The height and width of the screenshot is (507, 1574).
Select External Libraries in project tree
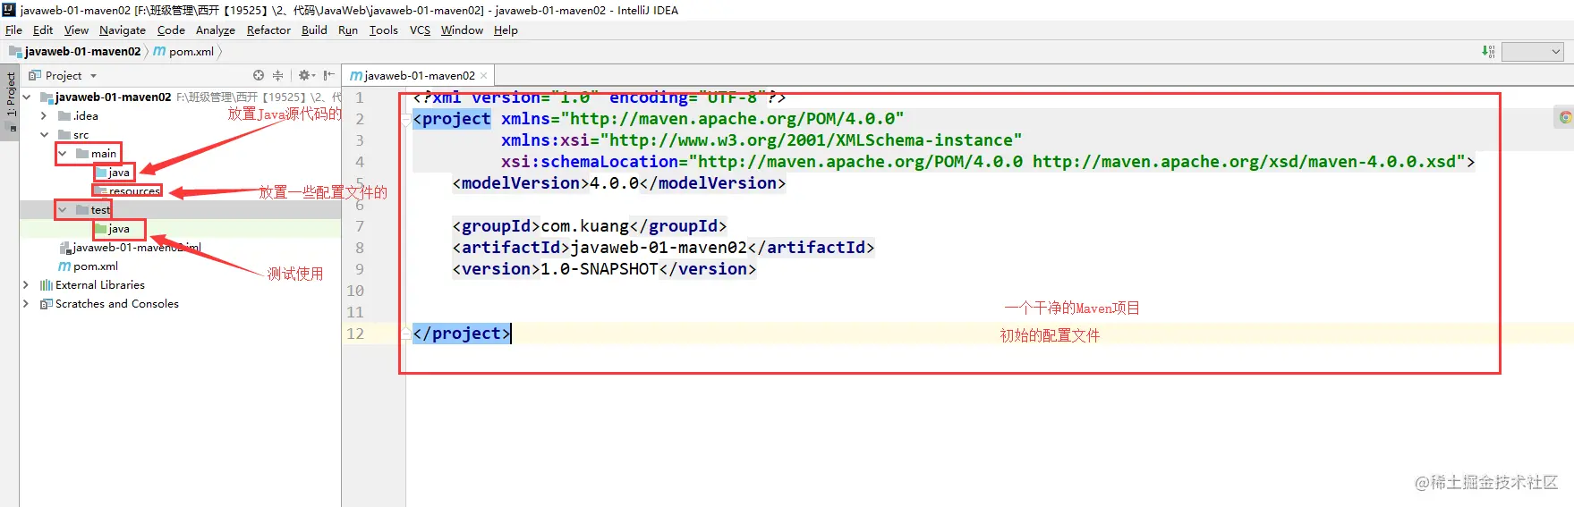click(92, 285)
